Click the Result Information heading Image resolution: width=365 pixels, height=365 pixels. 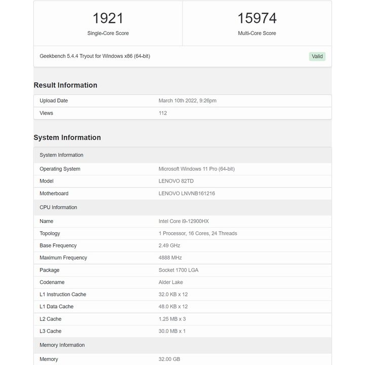(65, 85)
